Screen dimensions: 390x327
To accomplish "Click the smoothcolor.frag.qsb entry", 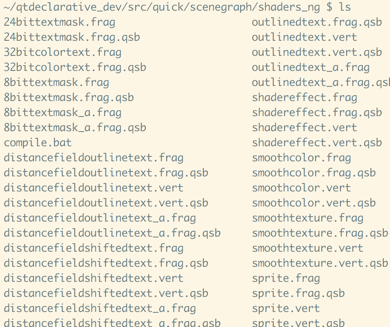I will (314, 173).
